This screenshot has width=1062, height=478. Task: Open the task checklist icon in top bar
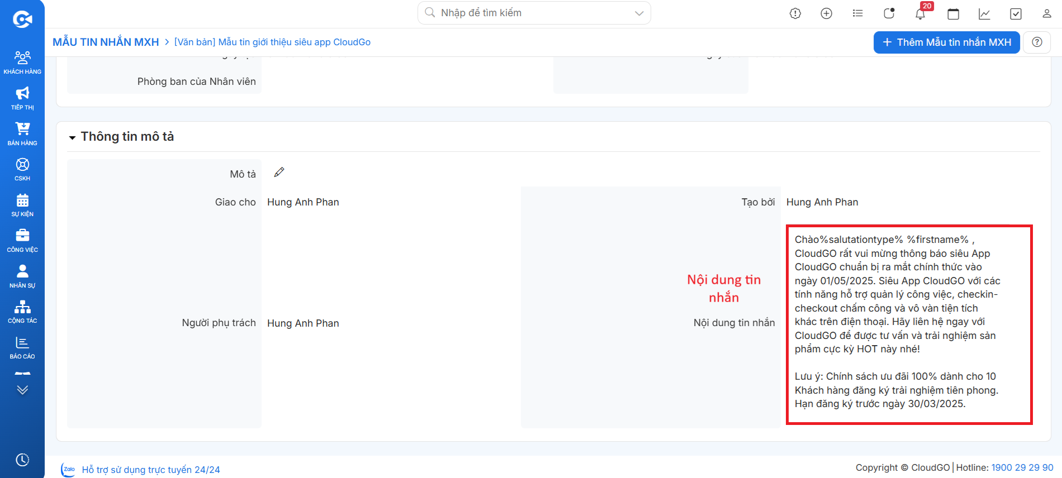tap(1016, 14)
